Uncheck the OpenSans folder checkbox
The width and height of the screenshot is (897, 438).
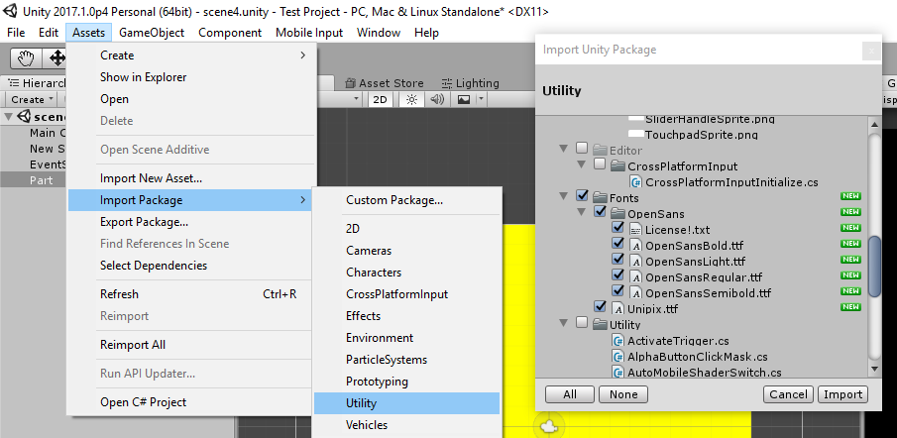(600, 211)
